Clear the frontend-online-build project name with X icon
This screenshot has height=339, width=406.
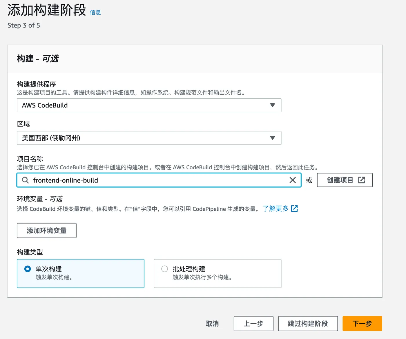pyautogui.click(x=293, y=180)
